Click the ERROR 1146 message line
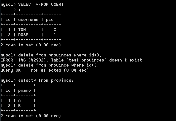Screen dimensions: 176x121 [x=71, y=60]
